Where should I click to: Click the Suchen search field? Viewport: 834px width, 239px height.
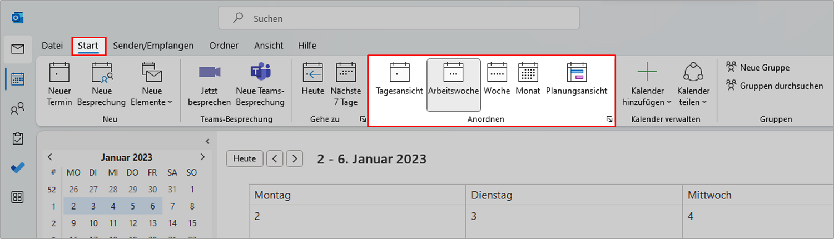pyautogui.click(x=399, y=18)
